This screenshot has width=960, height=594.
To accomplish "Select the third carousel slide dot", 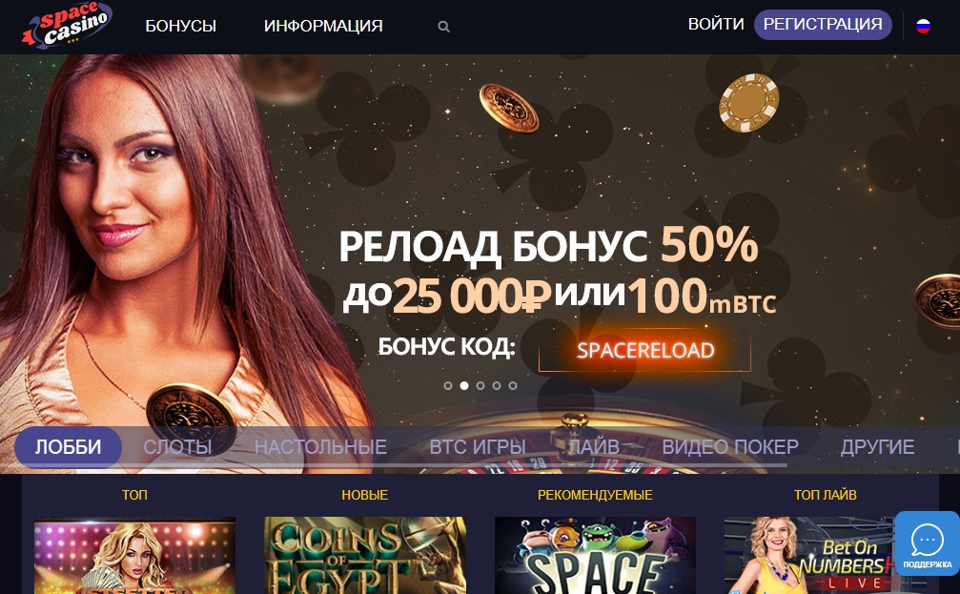I will coord(480,386).
